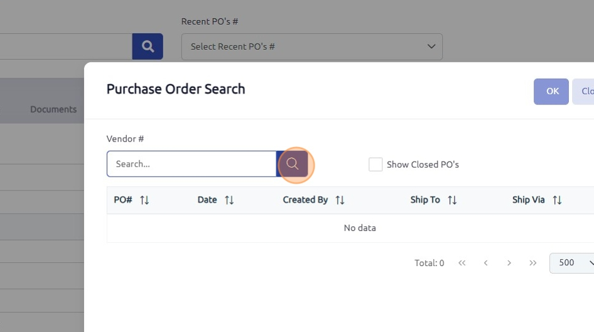The height and width of the screenshot is (332, 594).
Task: Click the Date column header text
Action: click(x=207, y=200)
